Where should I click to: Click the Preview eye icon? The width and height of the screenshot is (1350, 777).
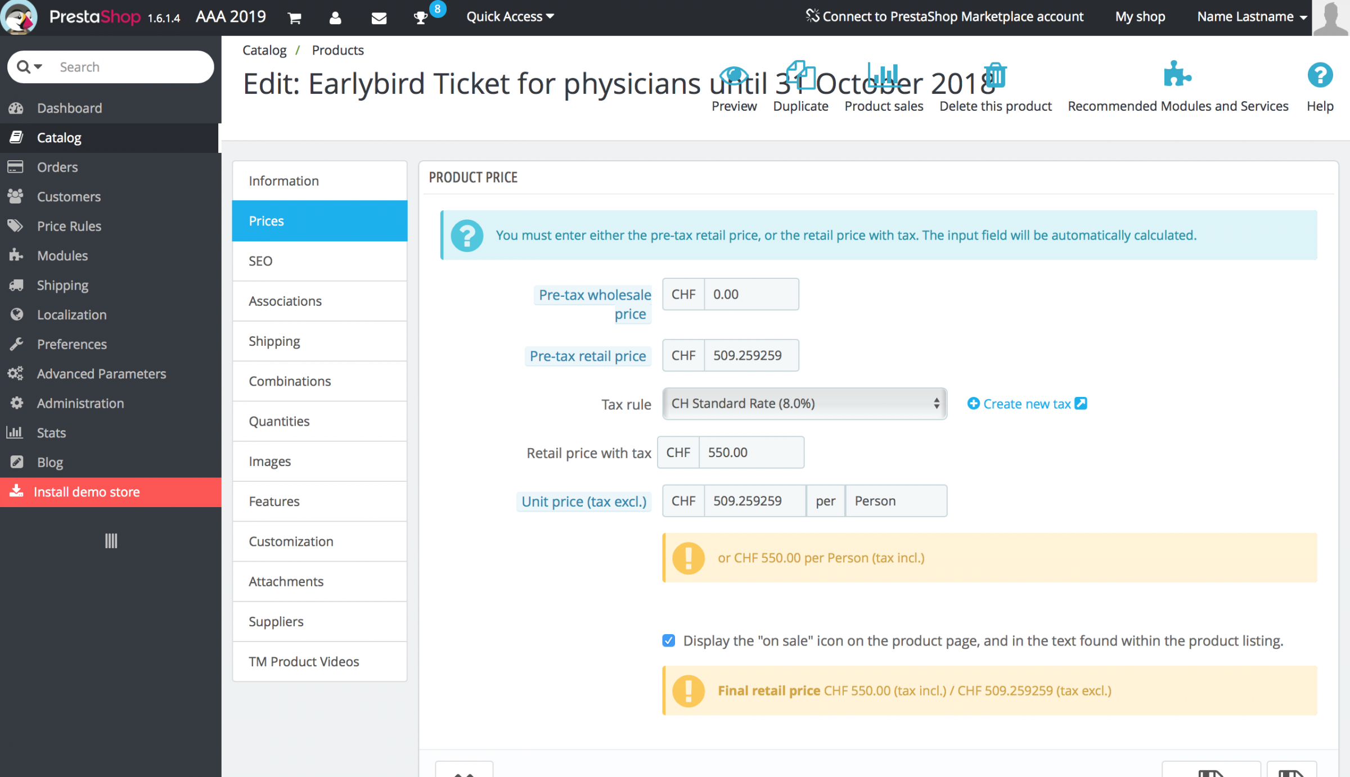pos(733,76)
